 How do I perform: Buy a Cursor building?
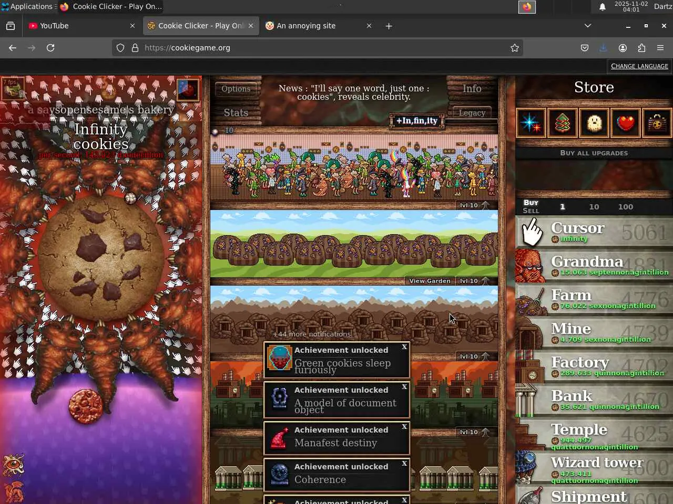pos(594,232)
